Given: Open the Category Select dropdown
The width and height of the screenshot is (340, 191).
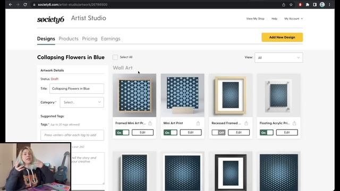Looking at the screenshot, I should 82,102.
